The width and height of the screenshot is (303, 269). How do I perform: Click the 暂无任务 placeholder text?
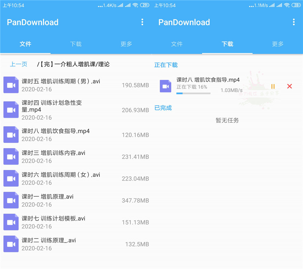coord(227,120)
